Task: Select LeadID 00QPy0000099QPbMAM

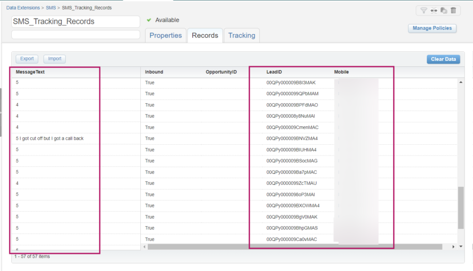Action: click(x=292, y=94)
